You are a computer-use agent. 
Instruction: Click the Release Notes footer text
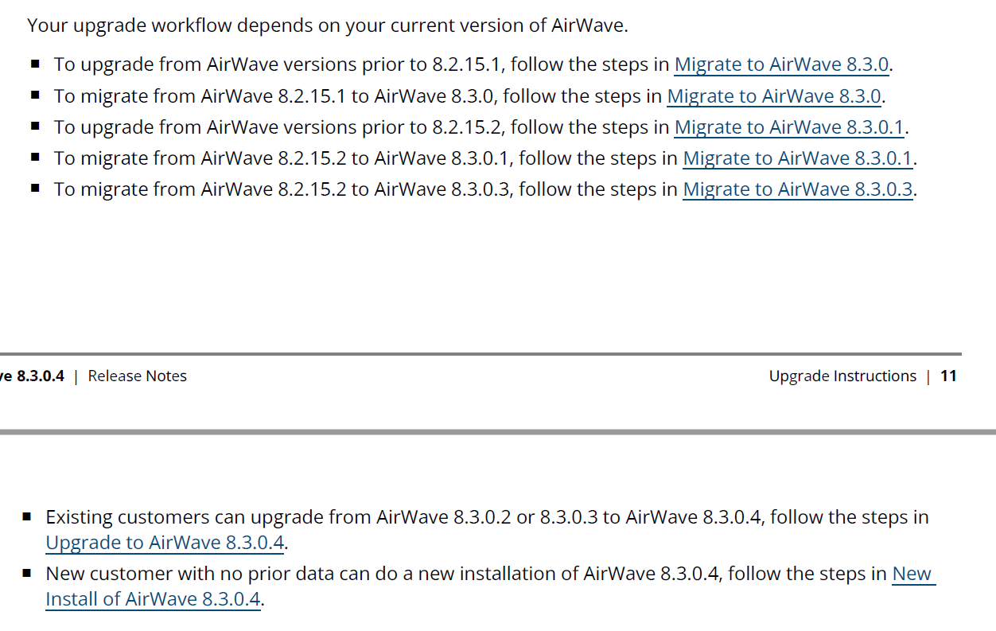tap(137, 376)
